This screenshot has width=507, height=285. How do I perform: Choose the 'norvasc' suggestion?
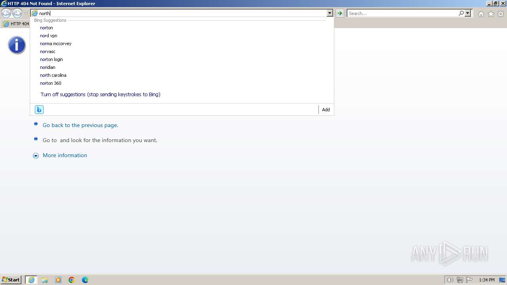click(182, 51)
